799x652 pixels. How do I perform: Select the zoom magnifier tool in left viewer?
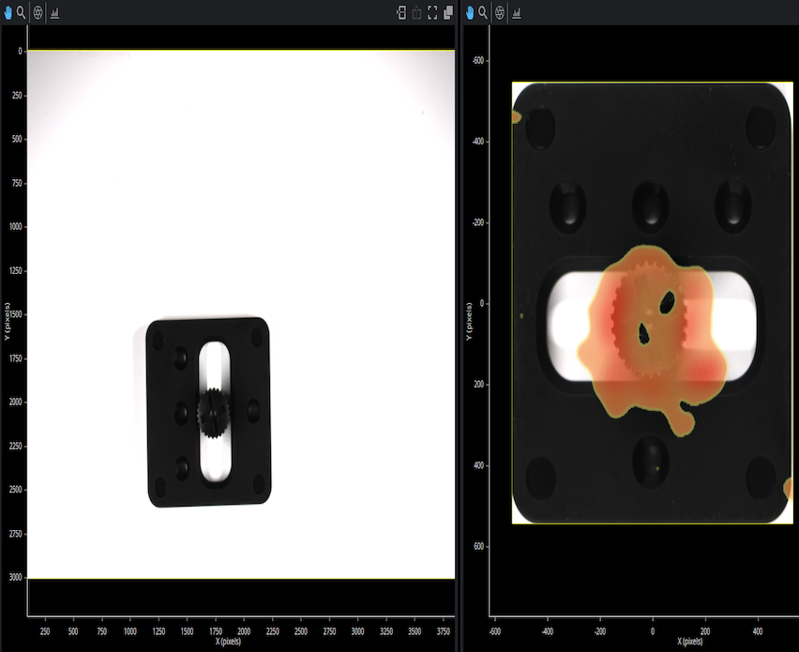point(21,13)
